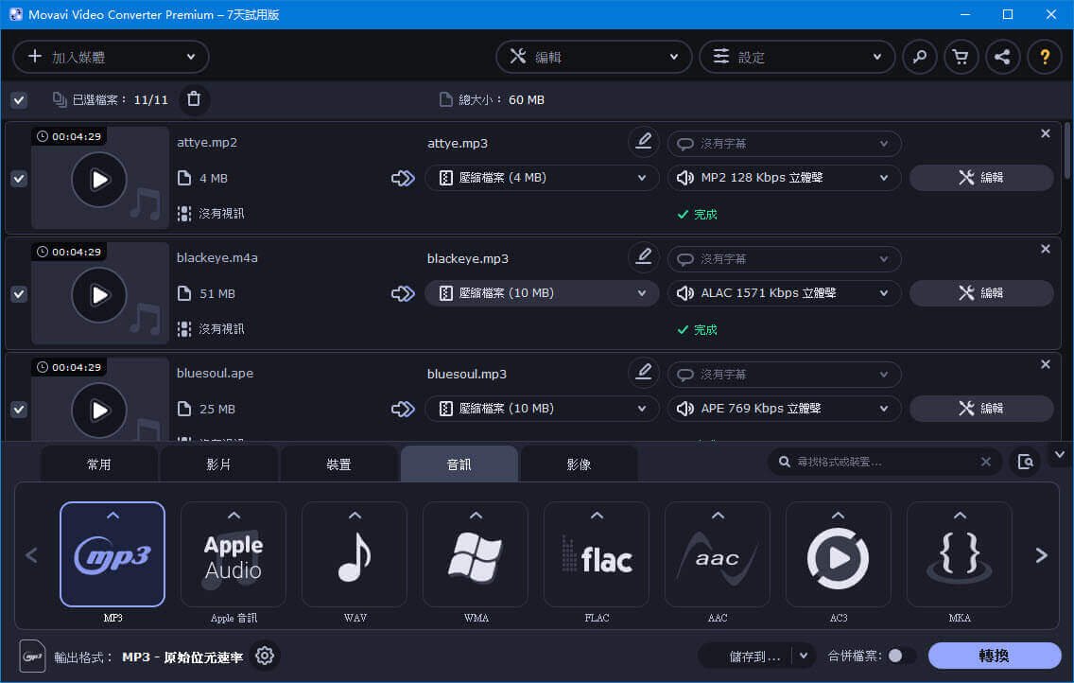Screen dimensions: 1074x683
Task: Toggle the select all files checkbox
Action: [x=19, y=100]
